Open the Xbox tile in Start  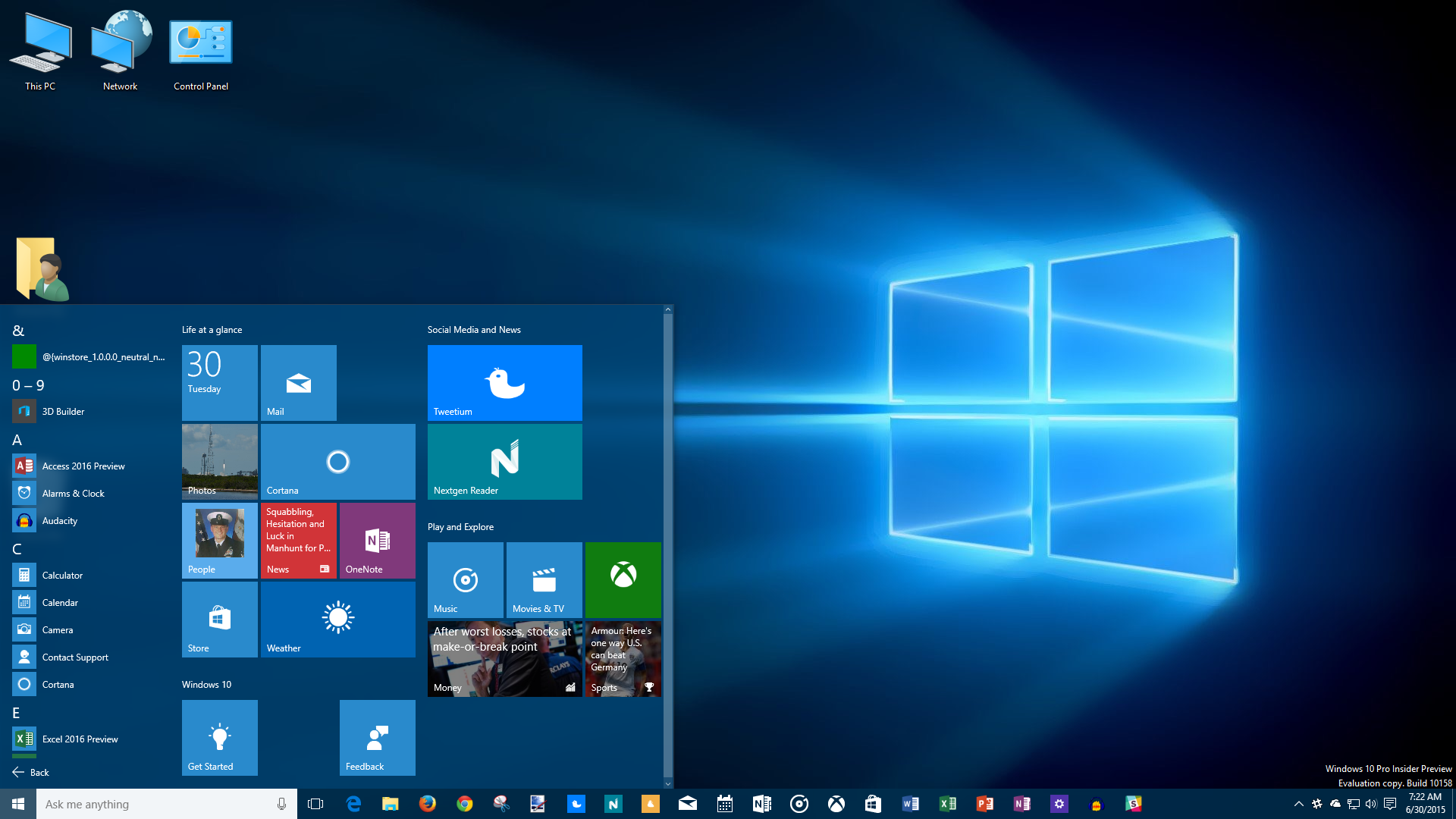point(623,579)
